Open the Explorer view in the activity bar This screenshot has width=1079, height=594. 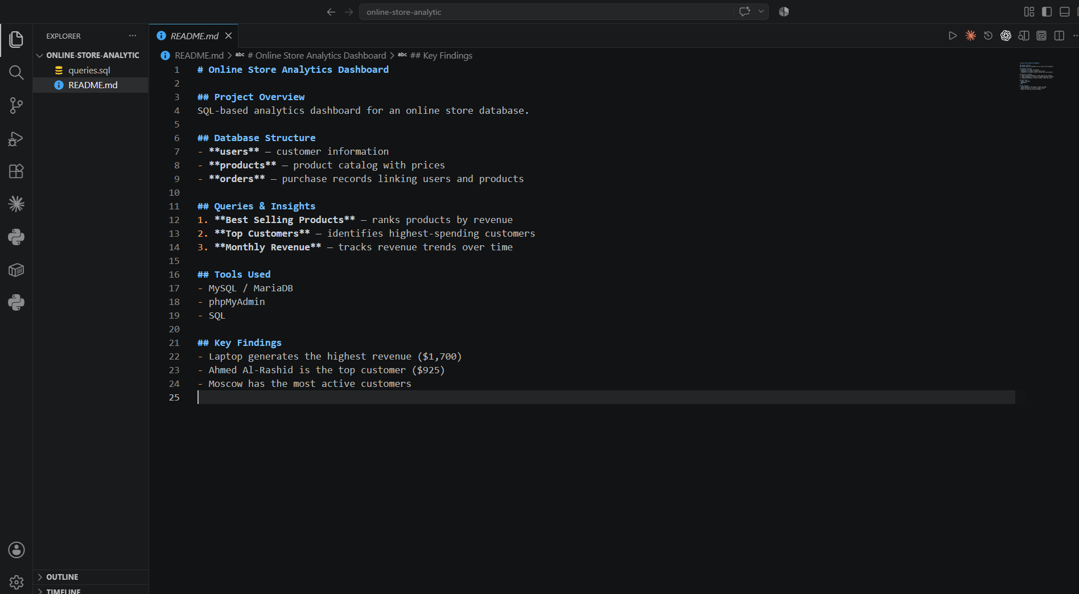point(17,39)
